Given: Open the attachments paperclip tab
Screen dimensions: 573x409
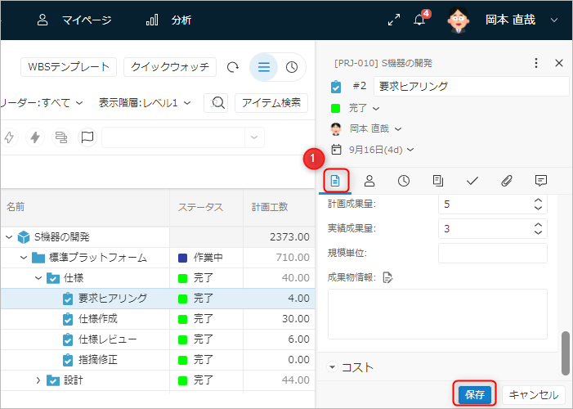Looking at the screenshot, I should 506,181.
